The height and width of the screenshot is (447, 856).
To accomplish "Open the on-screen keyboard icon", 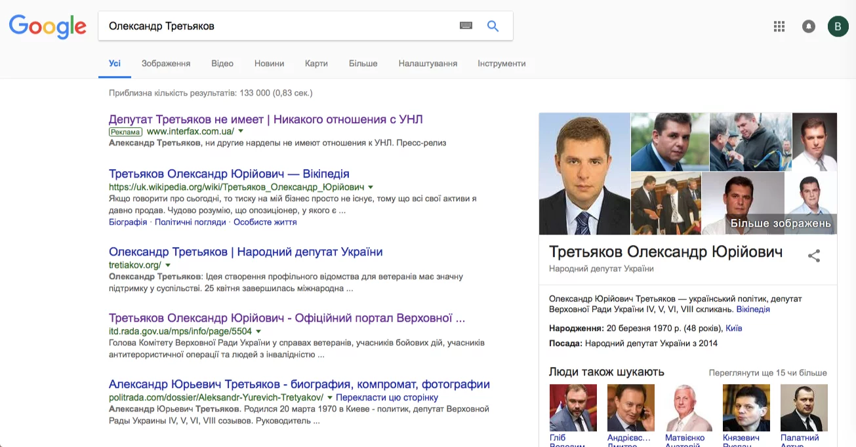I will pos(466,26).
